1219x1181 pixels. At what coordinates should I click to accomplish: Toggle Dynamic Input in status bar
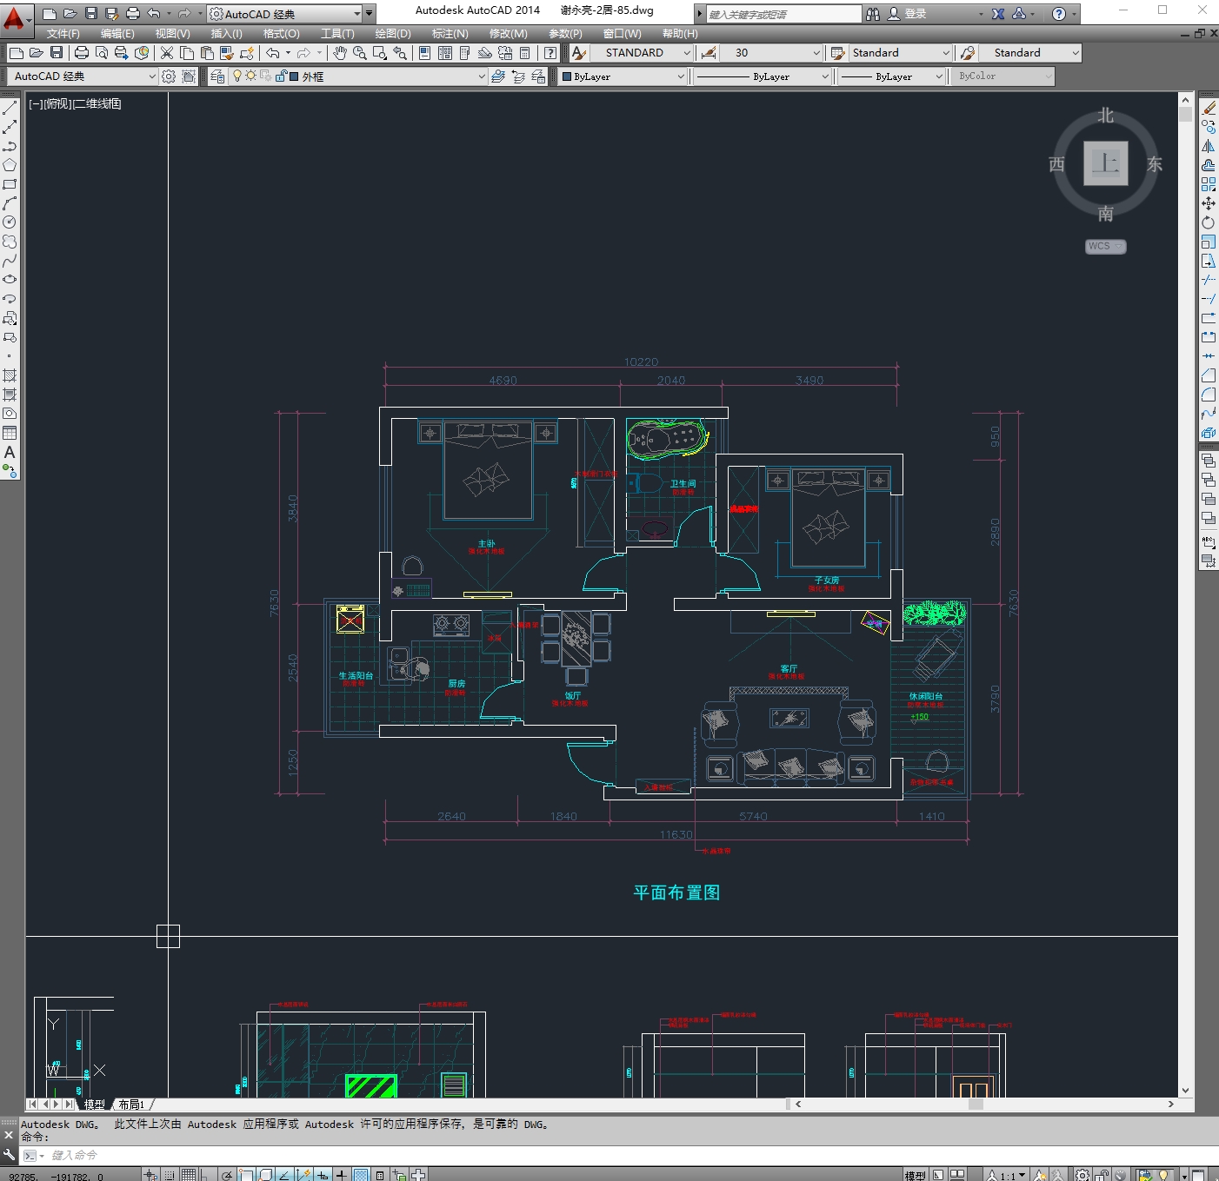[x=323, y=1175]
